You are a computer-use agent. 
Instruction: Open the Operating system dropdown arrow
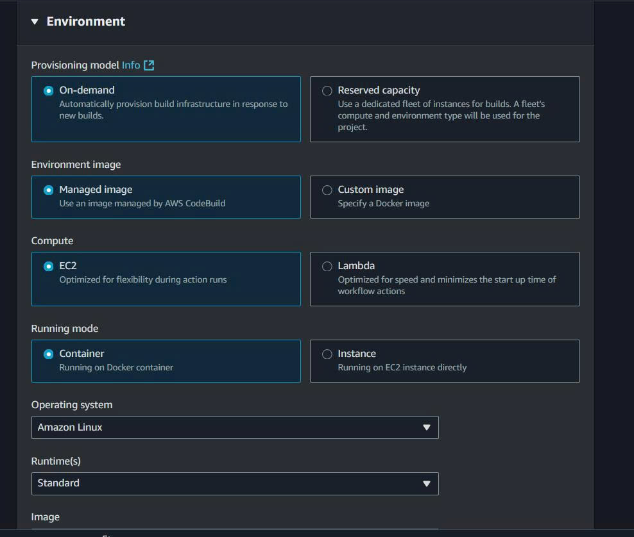(427, 427)
